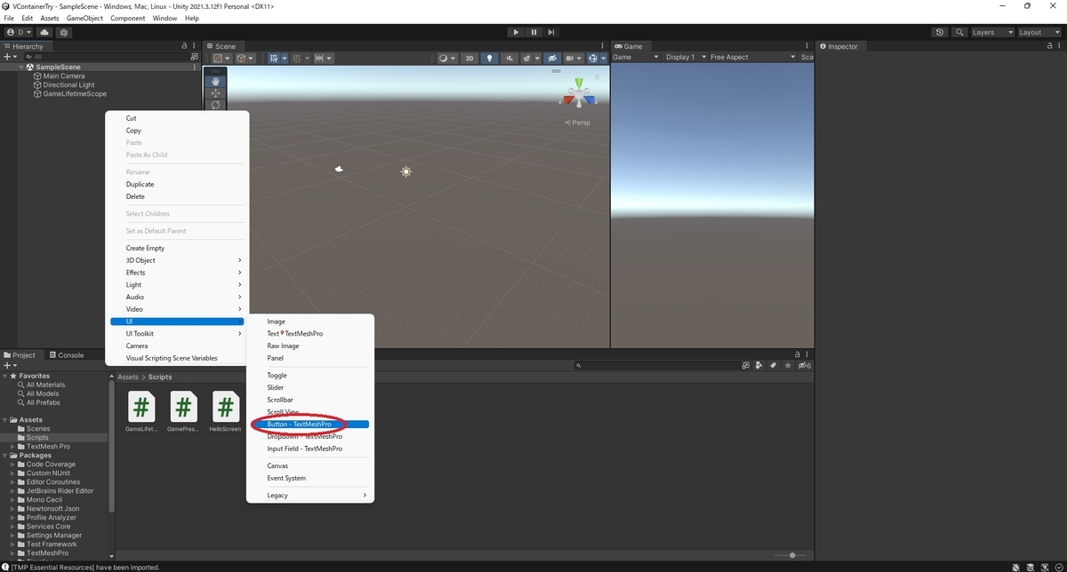Toggle the Persp projection label
This screenshot has height=572, width=1067.
coord(578,123)
